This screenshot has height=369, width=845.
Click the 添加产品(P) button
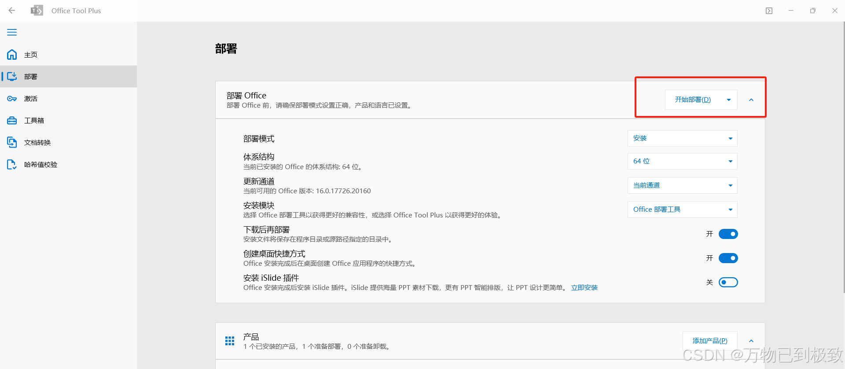click(710, 341)
